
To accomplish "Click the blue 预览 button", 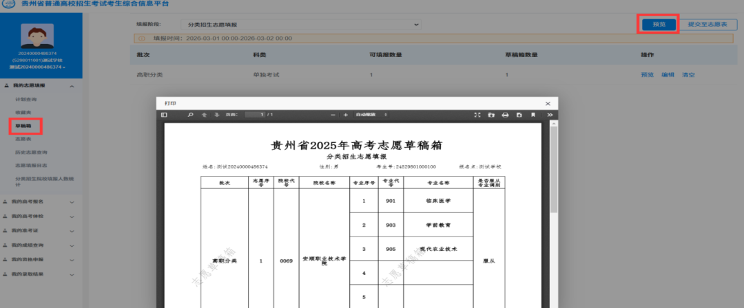I will pyautogui.click(x=659, y=25).
